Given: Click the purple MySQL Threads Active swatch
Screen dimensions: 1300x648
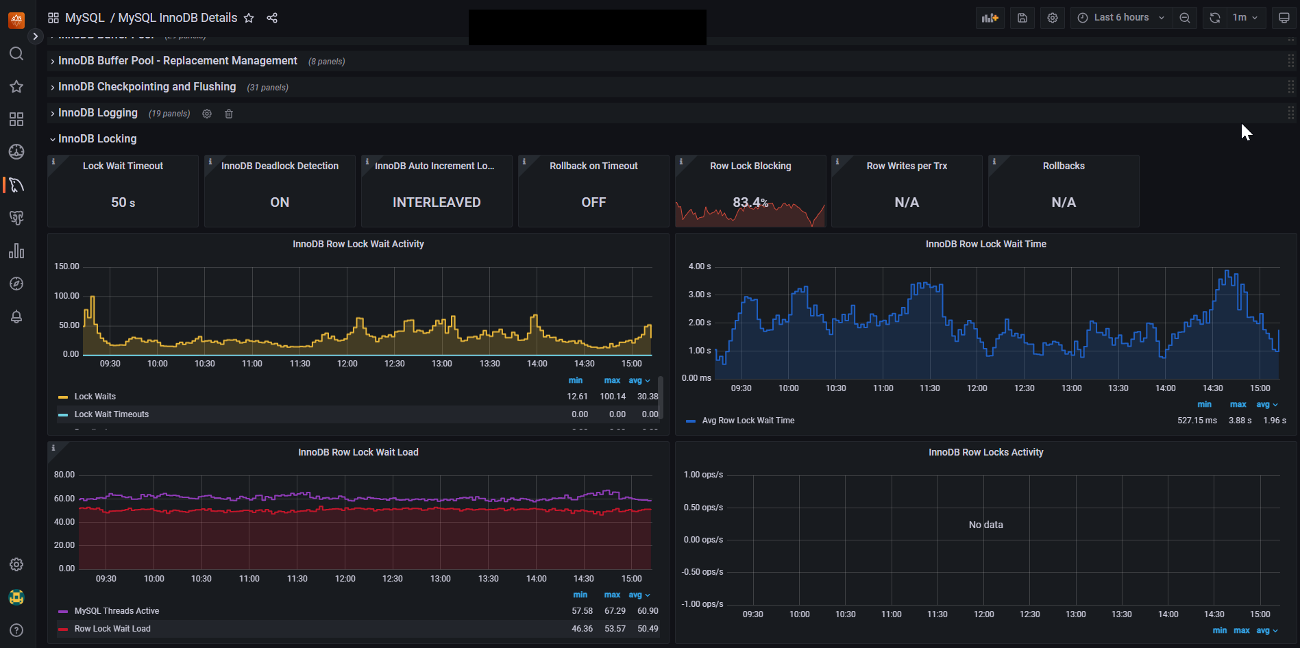Looking at the screenshot, I should (x=63, y=612).
